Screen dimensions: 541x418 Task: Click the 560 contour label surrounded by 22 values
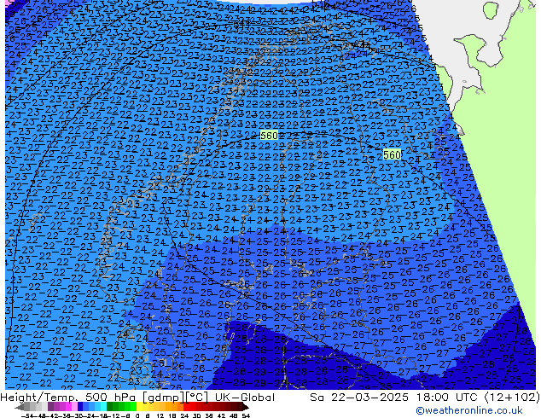coord(269,136)
